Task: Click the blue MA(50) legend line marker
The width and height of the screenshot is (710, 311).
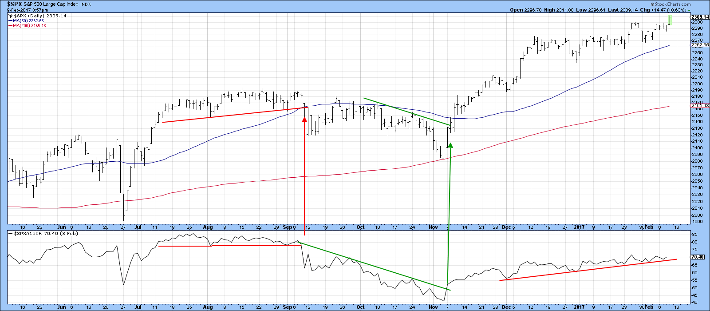Action: pyautogui.click(x=10, y=20)
